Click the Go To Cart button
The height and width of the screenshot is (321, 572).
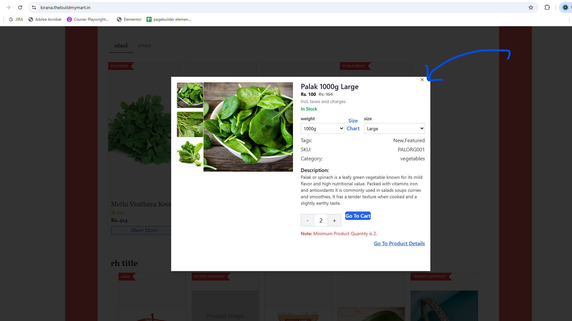[358, 216]
